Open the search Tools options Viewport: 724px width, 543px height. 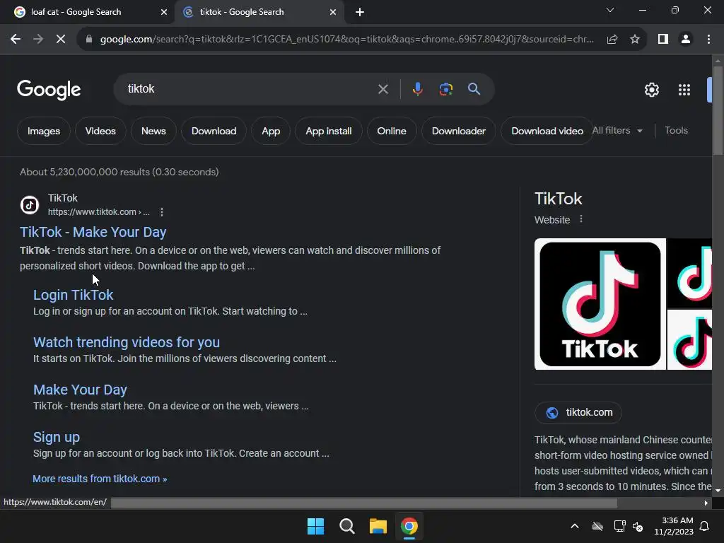coord(677,131)
